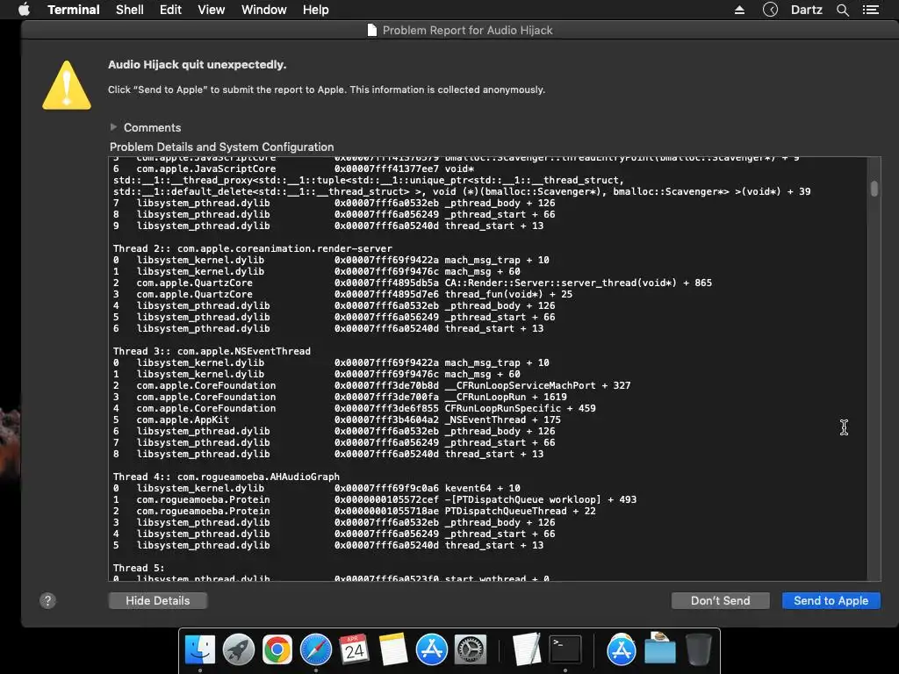Click the '_NSEventThread + 175' entry
The height and width of the screenshot is (674, 899).
[502, 419]
